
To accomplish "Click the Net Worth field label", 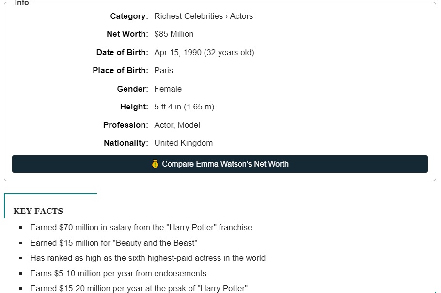I will 127,34.
